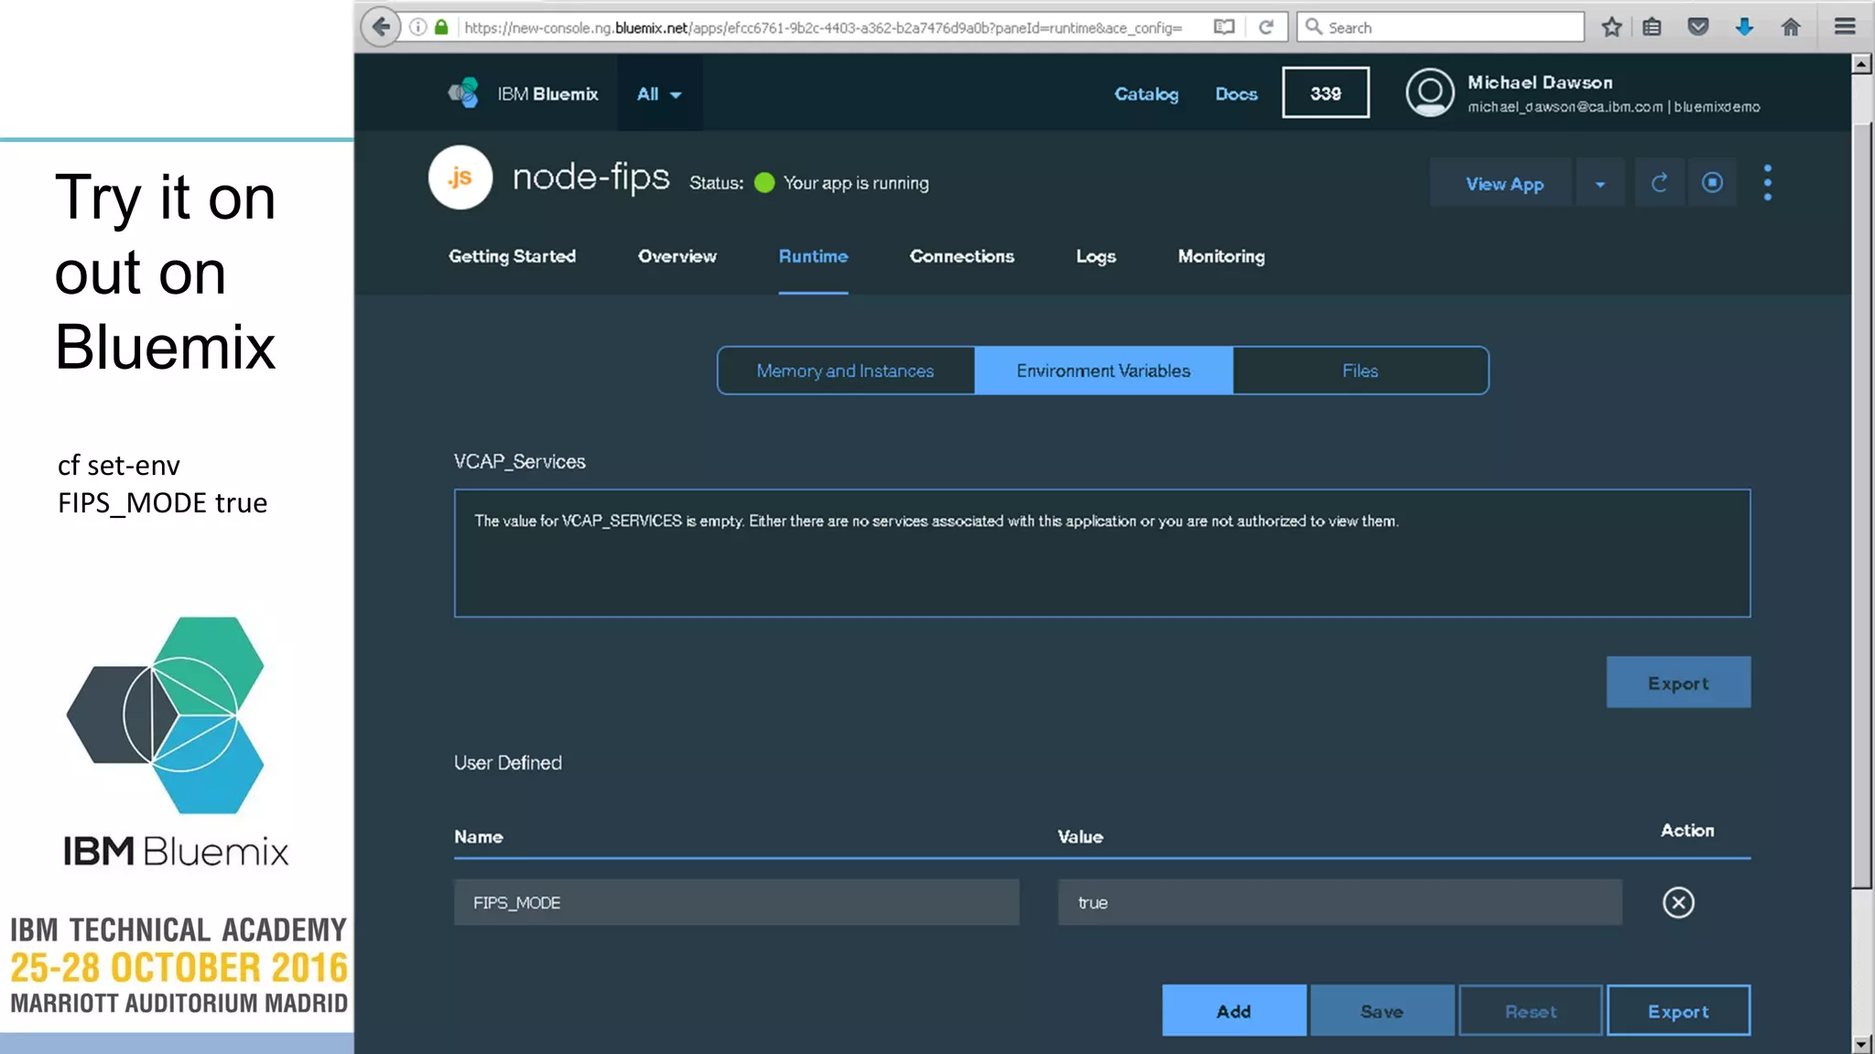Open the user avatar profile icon
Screen dimensions: 1875x1054
click(x=1430, y=92)
